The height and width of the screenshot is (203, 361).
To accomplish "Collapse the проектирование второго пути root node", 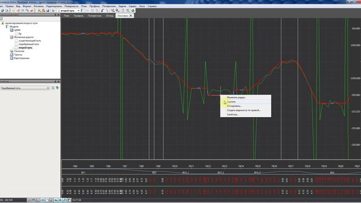I will (2, 23).
